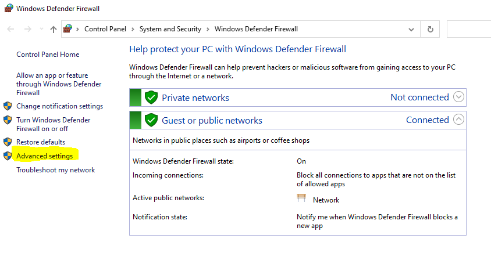Click firewall state value On
This screenshot has width=491, height=253.
pyautogui.click(x=301, y=161)
